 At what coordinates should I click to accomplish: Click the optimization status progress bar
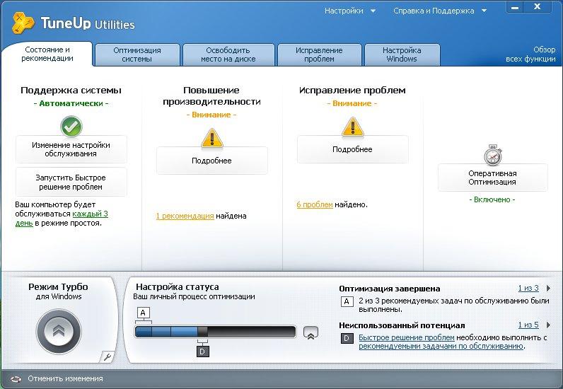point(215,332)
